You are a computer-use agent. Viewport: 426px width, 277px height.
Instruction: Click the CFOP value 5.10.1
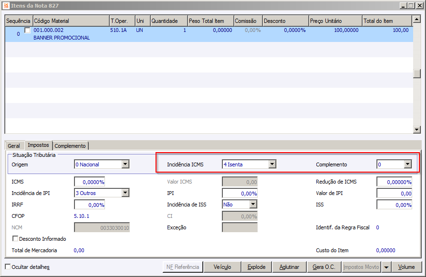82,216
